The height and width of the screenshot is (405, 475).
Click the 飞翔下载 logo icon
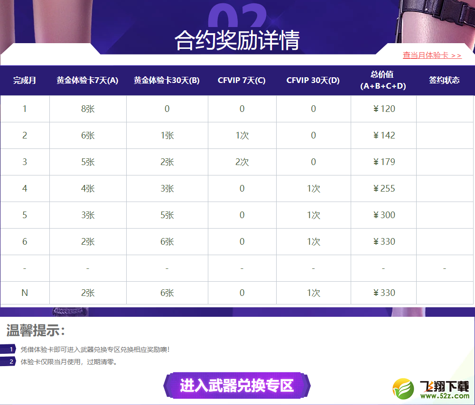click(403, 389)
